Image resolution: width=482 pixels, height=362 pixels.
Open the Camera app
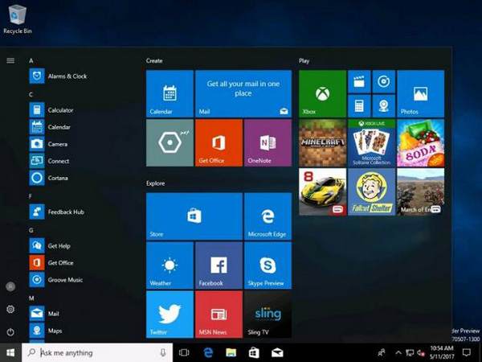pos(48,144)
